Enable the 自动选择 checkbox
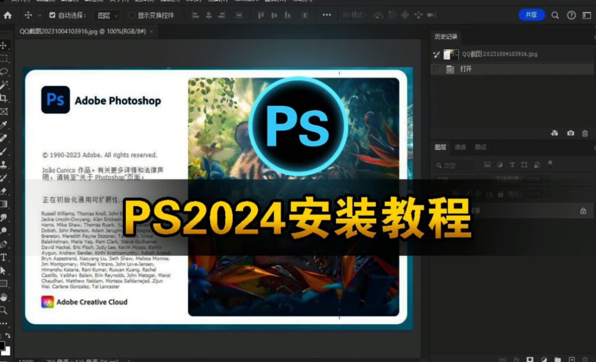 point(52,16)
